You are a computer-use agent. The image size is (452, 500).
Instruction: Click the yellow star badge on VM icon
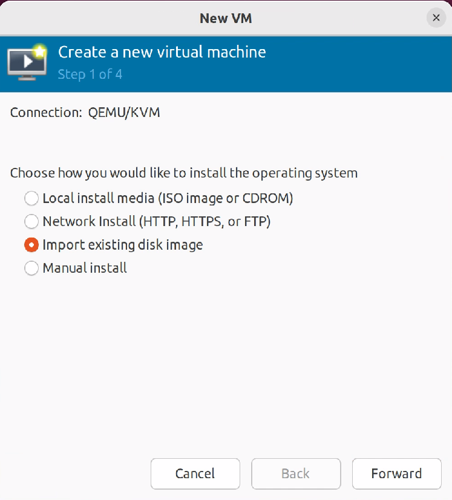(x=41, y=50)
